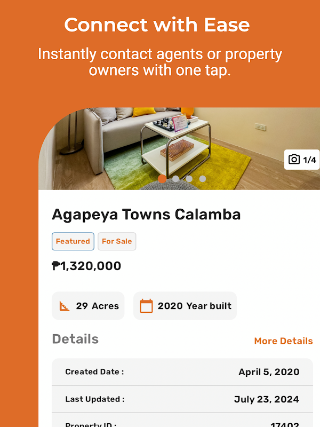Open the More Details link

pyautogui.click(x=283, y=341)
